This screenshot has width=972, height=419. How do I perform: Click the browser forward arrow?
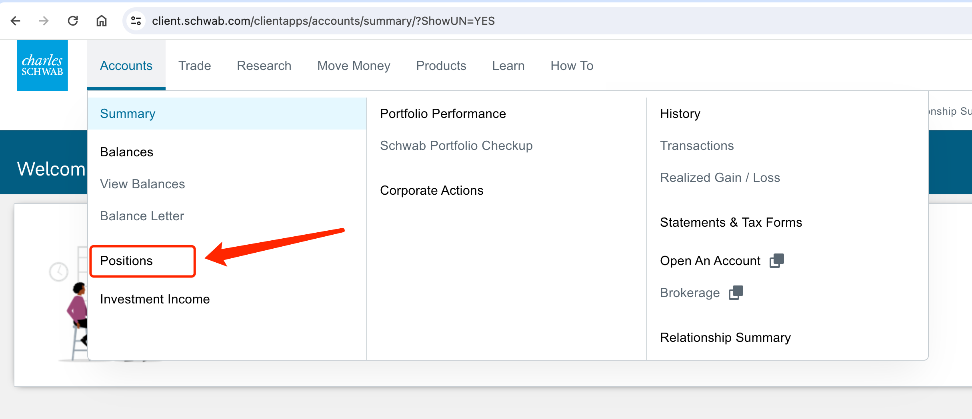[44, 21]
